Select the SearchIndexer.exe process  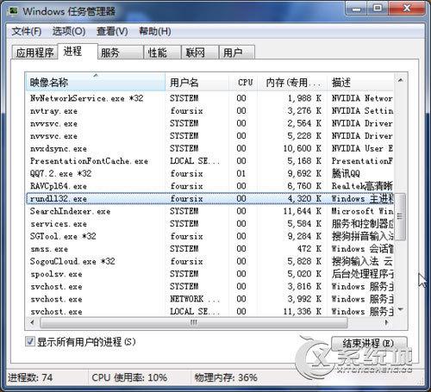(209, 211)
